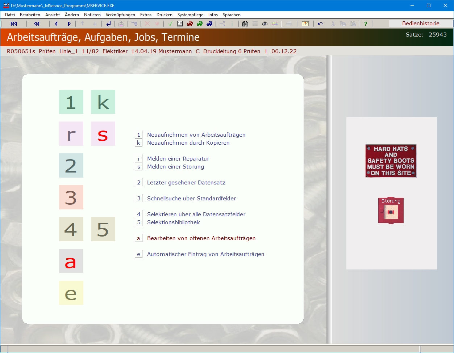Viewport: 454px width, 353px height.
Task: Click the large yellow 'e' tile
Action: coord(71,293)
